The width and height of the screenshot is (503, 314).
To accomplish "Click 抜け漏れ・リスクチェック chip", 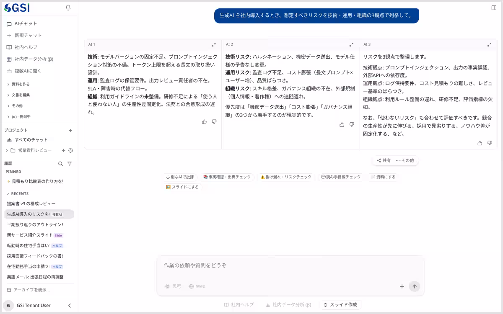I will click(x=286, y=177).
